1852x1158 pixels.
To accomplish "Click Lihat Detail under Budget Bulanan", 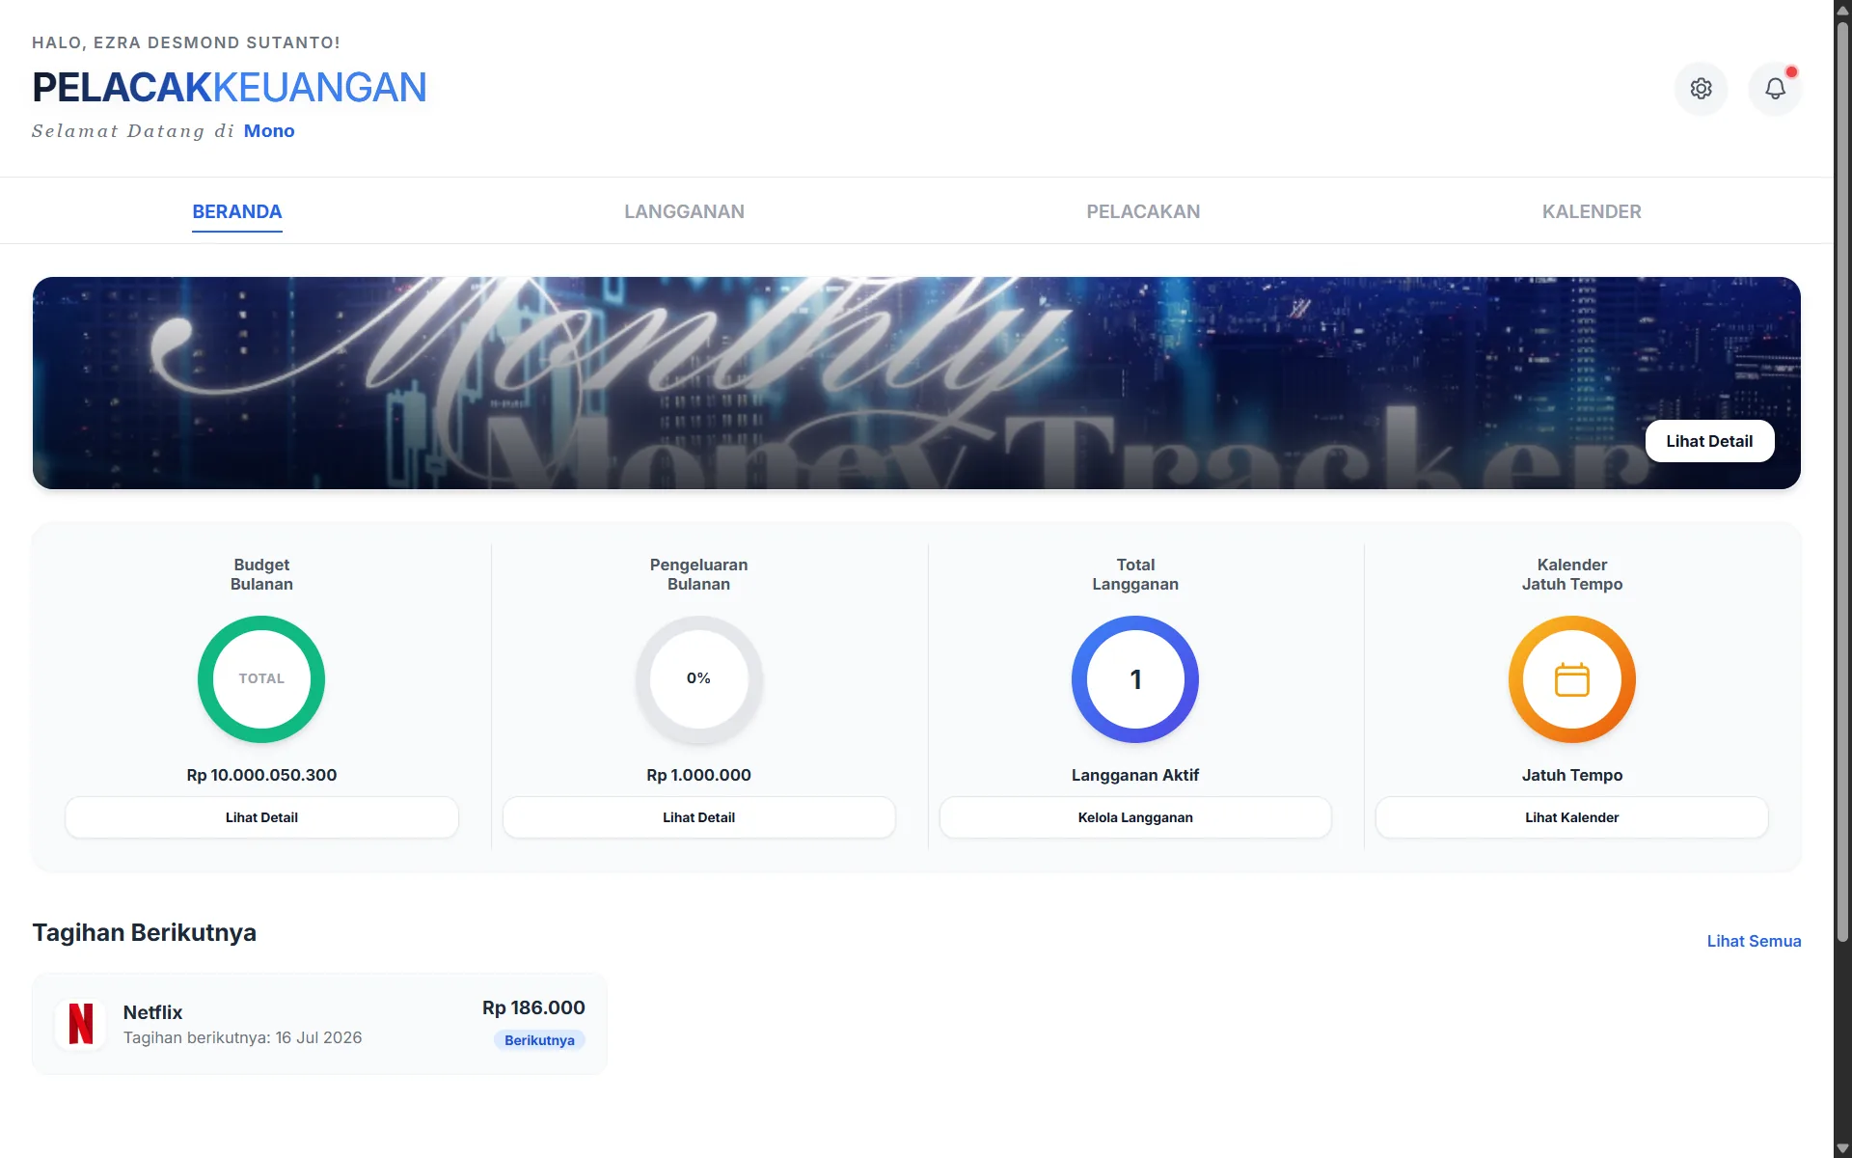I will [261, 817].
